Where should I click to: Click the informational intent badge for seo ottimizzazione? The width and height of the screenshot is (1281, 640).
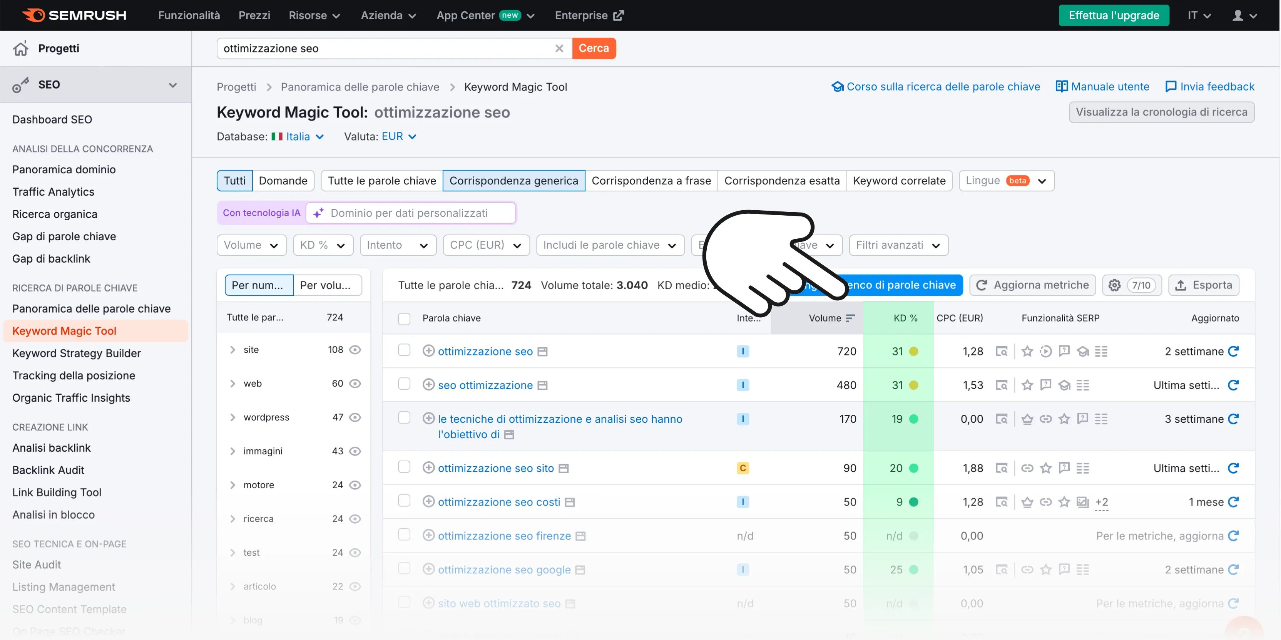coord(743,385)
